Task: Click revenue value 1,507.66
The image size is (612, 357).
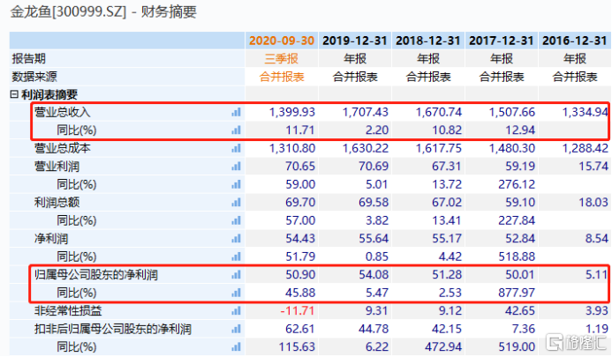Action: [x=511, y=112]
